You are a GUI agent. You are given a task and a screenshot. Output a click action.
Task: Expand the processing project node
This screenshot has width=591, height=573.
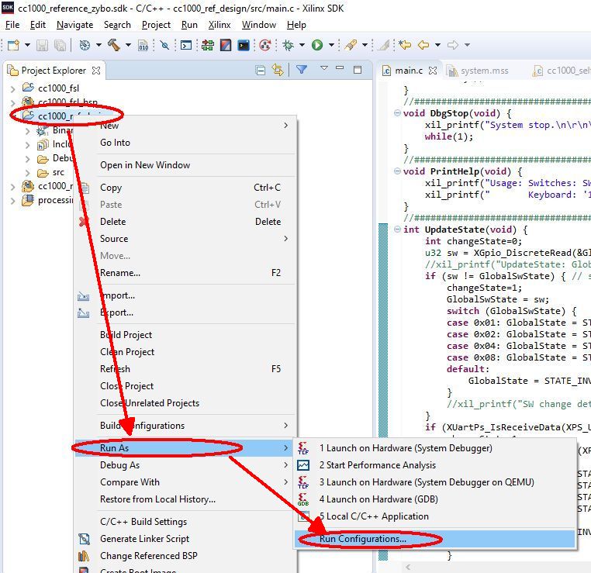tap(13, 201)
